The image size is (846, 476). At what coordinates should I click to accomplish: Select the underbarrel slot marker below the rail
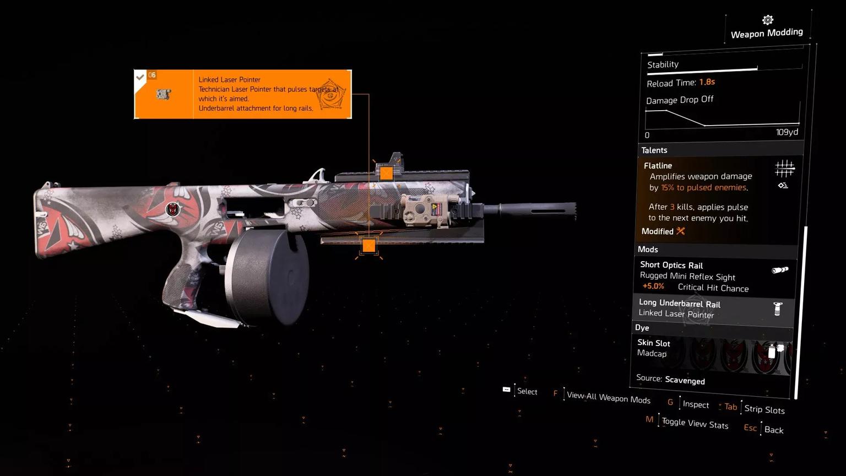369,246
